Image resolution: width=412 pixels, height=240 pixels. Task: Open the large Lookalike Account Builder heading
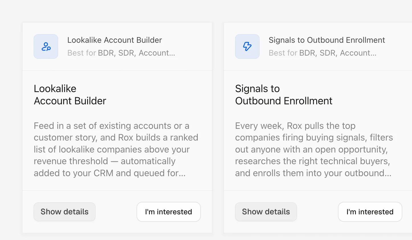(70, 95)
